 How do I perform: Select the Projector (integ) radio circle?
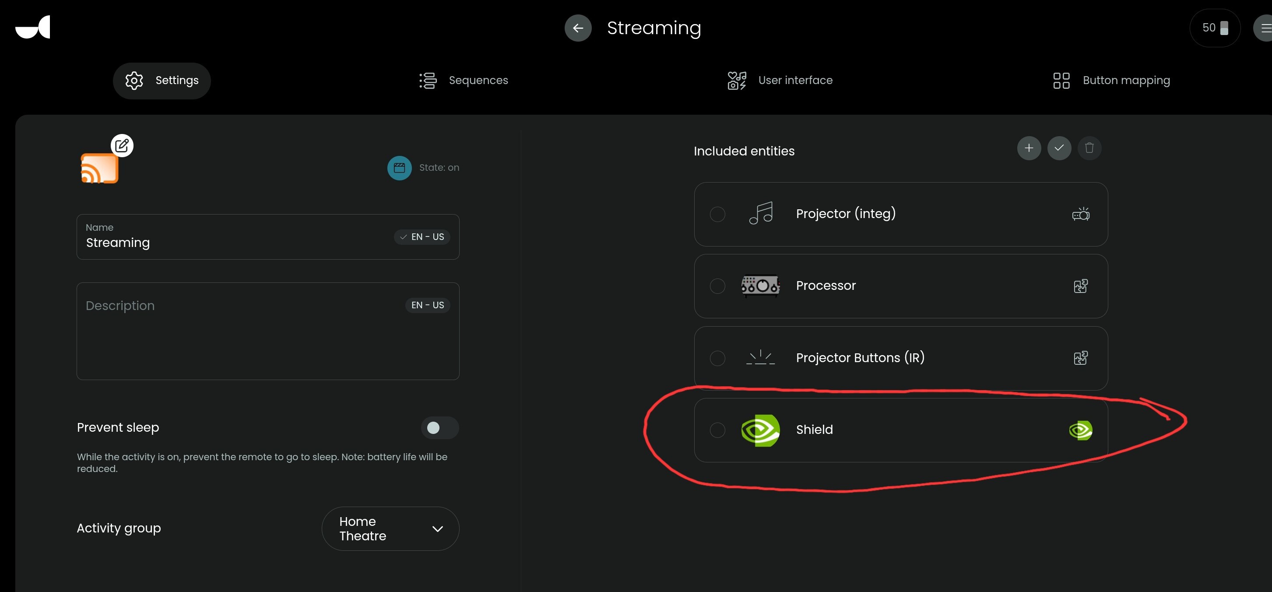pyautogui.click(x=717, y=215)
